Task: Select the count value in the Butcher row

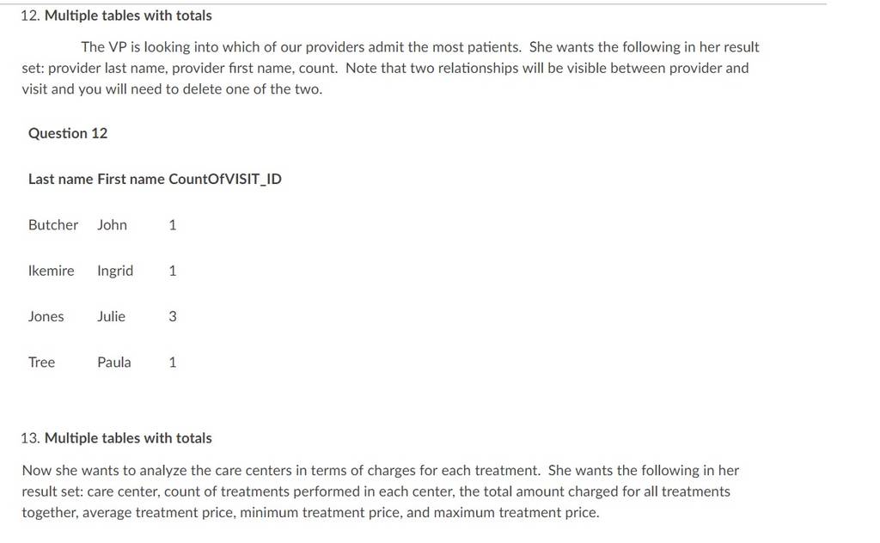Action: (173, 225)
